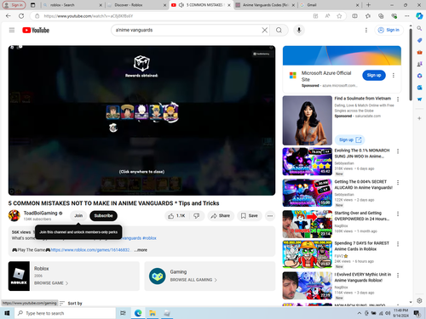The height and width of the screenshot is (319, 426).
Task: Like the video with thumbs-up
Action: pos(176,216)
